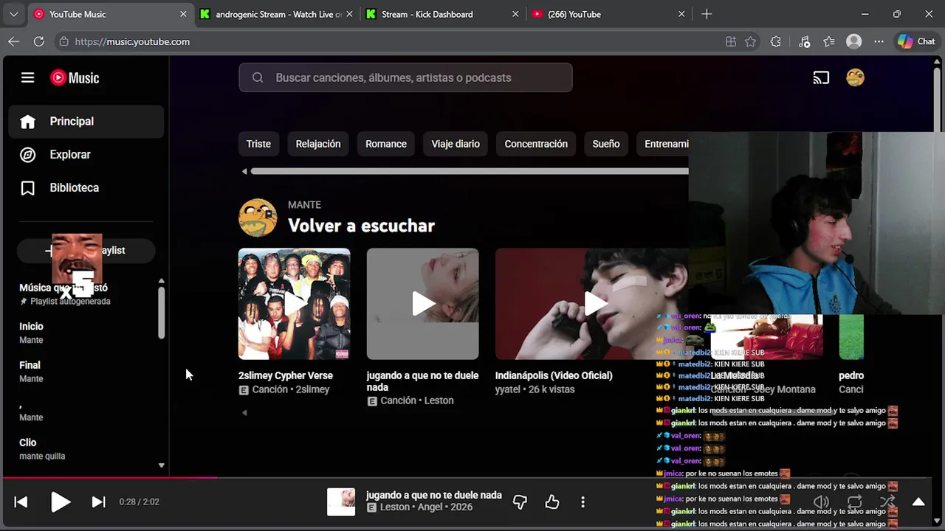The height and width of the screenshot is (531, 945).
Task: Open the account avatar menu
Action: tap(855, 77)
